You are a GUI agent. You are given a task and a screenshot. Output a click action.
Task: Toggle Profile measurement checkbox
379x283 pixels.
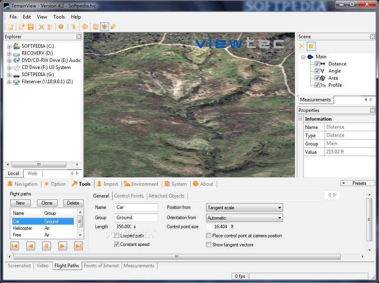tap(317, 85)
